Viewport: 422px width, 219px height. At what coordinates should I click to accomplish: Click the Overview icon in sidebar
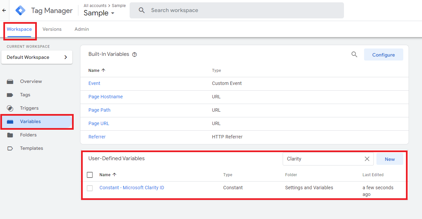point(10,81)
